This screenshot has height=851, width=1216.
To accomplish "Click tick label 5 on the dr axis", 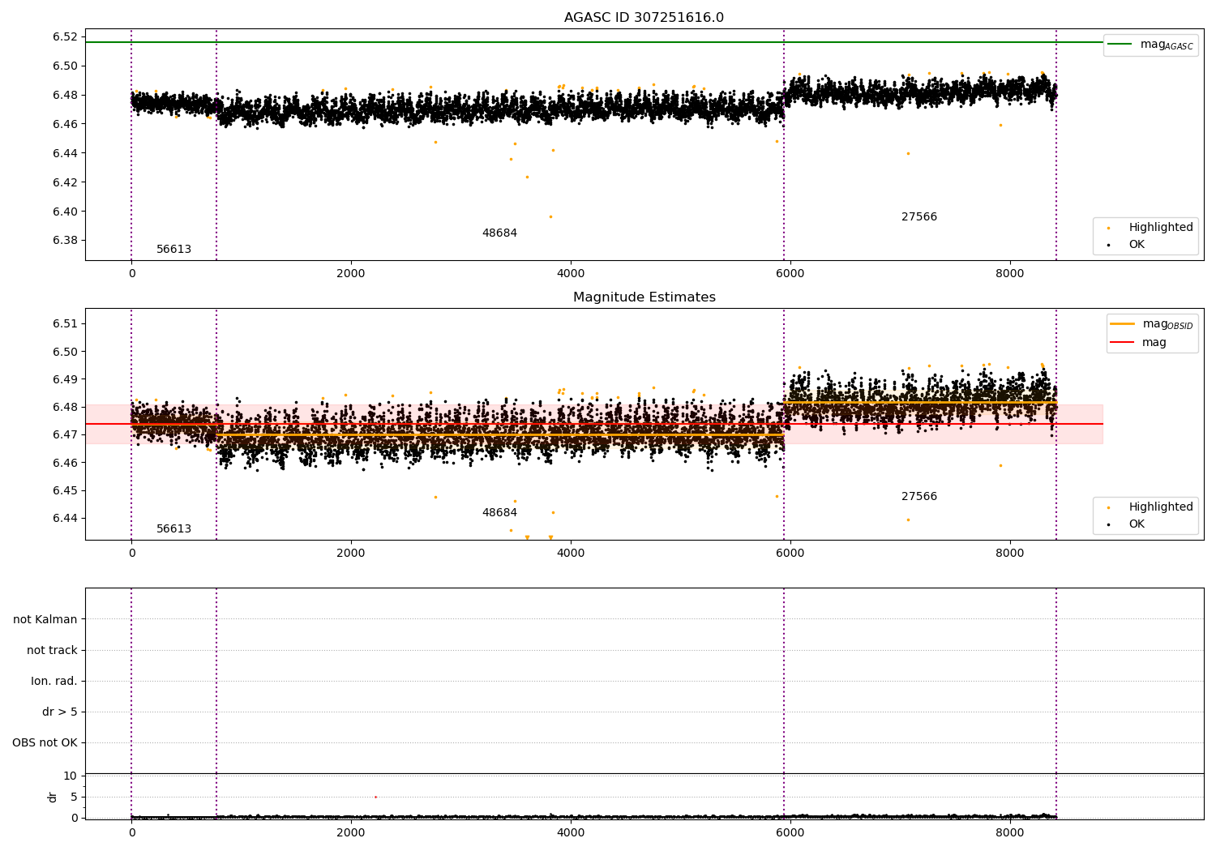I will tap(75, 797).
